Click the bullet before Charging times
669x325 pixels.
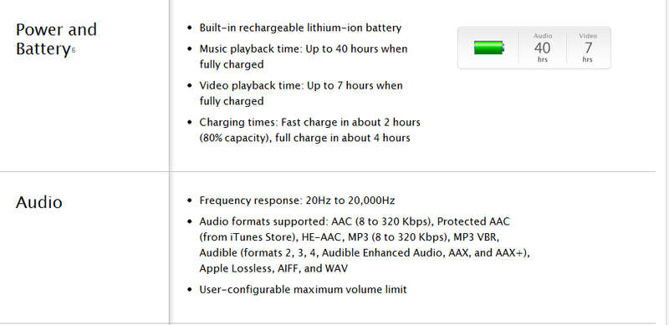[x=190, y=123]
